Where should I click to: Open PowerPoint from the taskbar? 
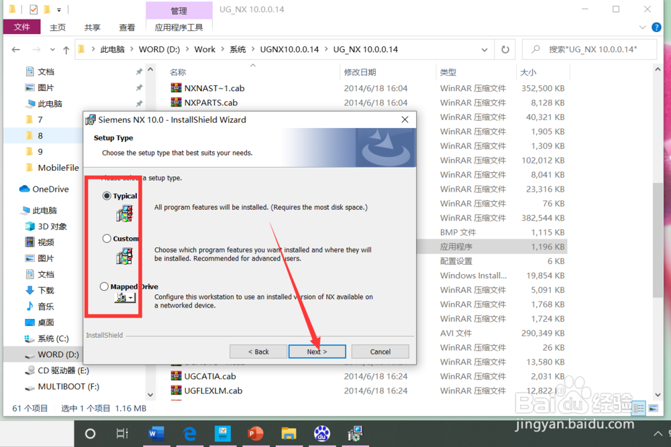point(256,434)
